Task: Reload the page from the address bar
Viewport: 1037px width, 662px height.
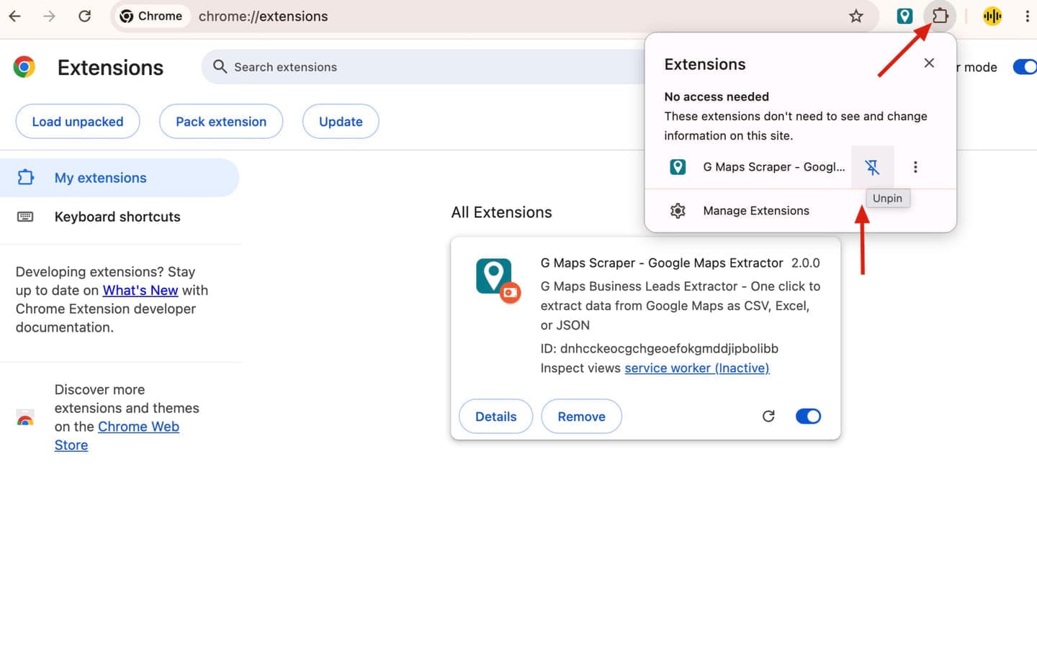Action: coord(84,16)
